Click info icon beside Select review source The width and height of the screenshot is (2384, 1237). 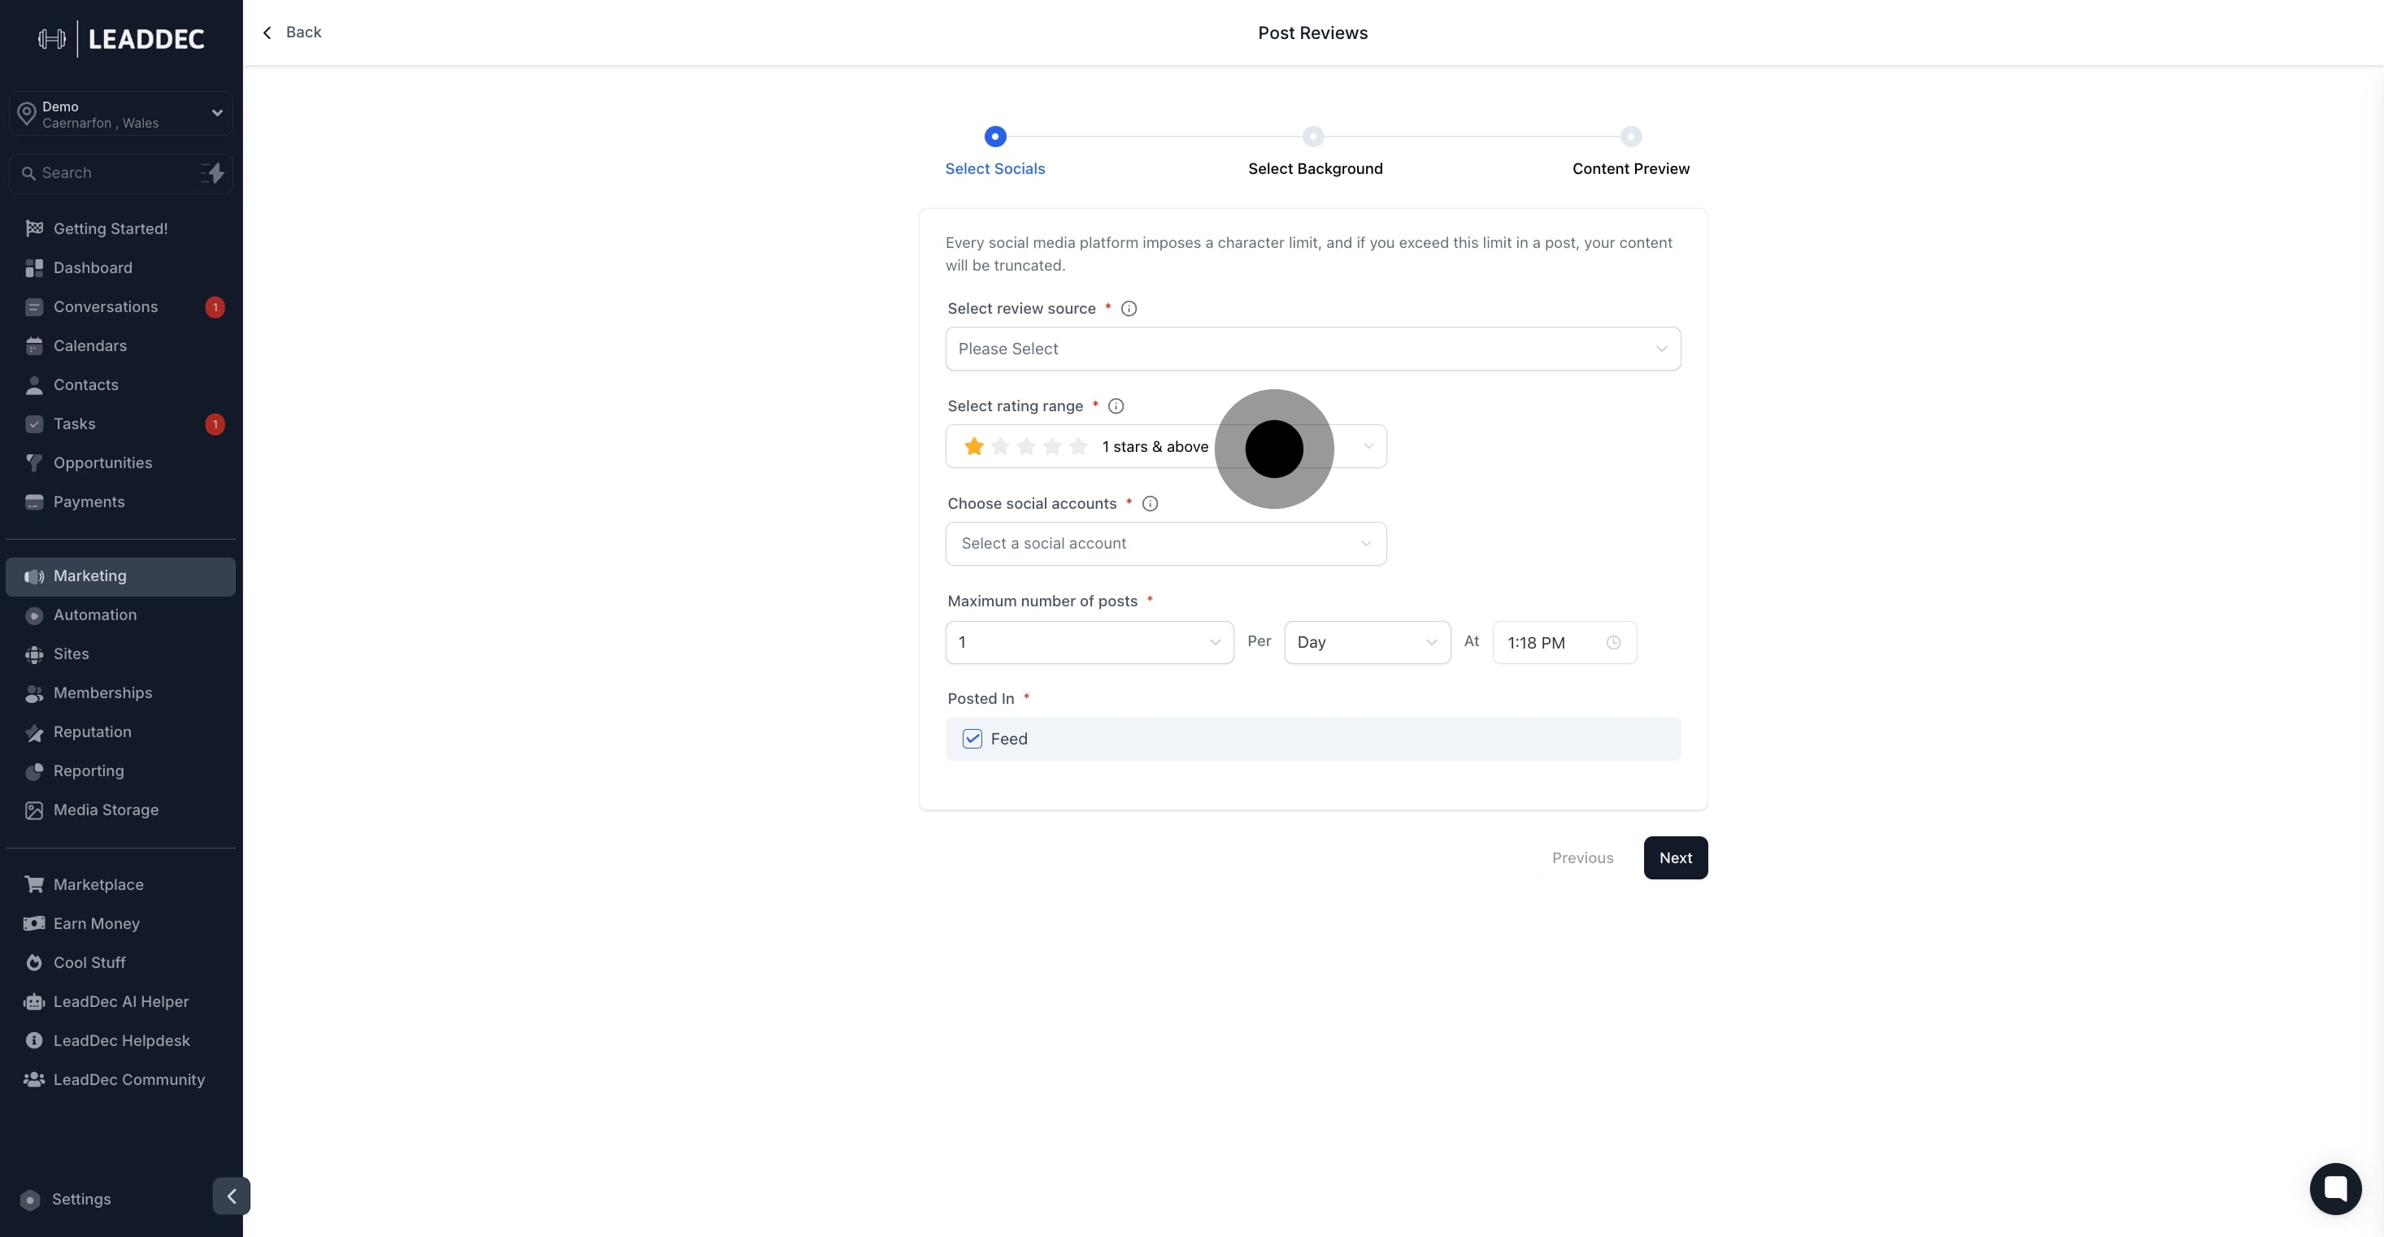pos(1129,309)
